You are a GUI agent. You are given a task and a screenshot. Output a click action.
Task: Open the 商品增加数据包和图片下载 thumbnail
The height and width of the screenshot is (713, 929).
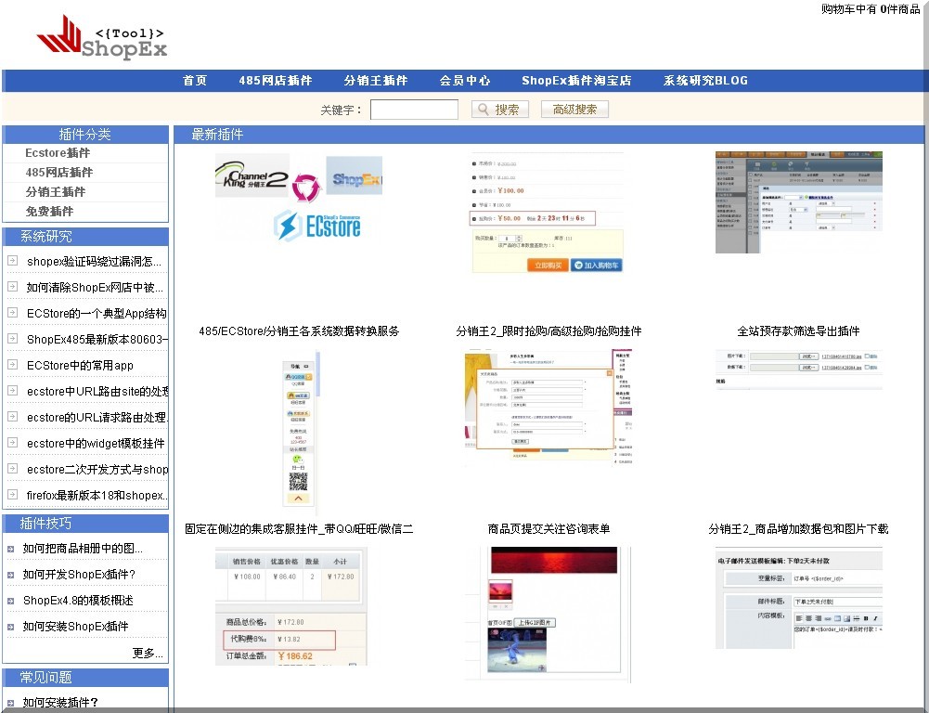click(799, 369)
